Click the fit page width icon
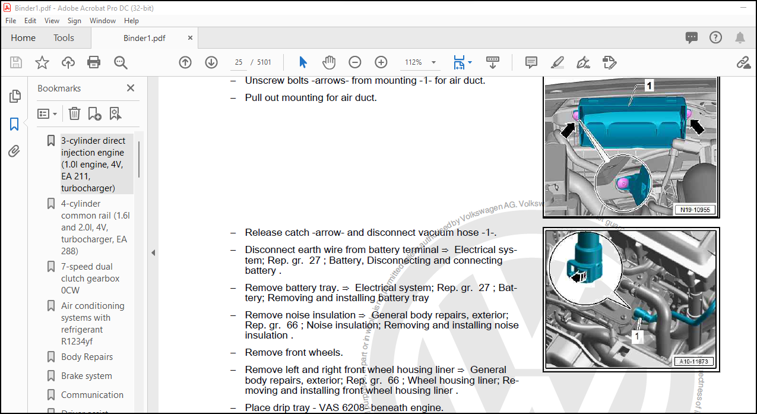 tap(459, 62)
